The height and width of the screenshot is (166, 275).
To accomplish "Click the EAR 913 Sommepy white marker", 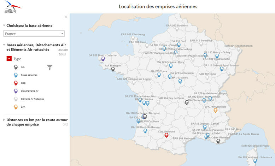I will coord(201,44).
